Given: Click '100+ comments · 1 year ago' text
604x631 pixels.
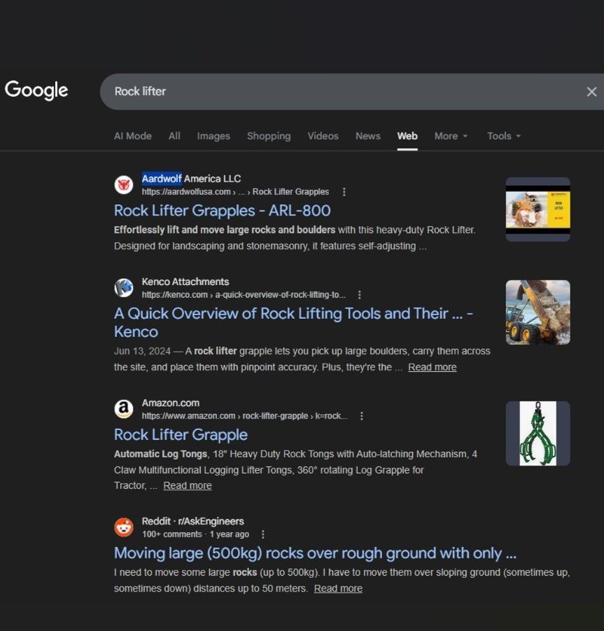Looking at the screenshot, I should [195, 534].
